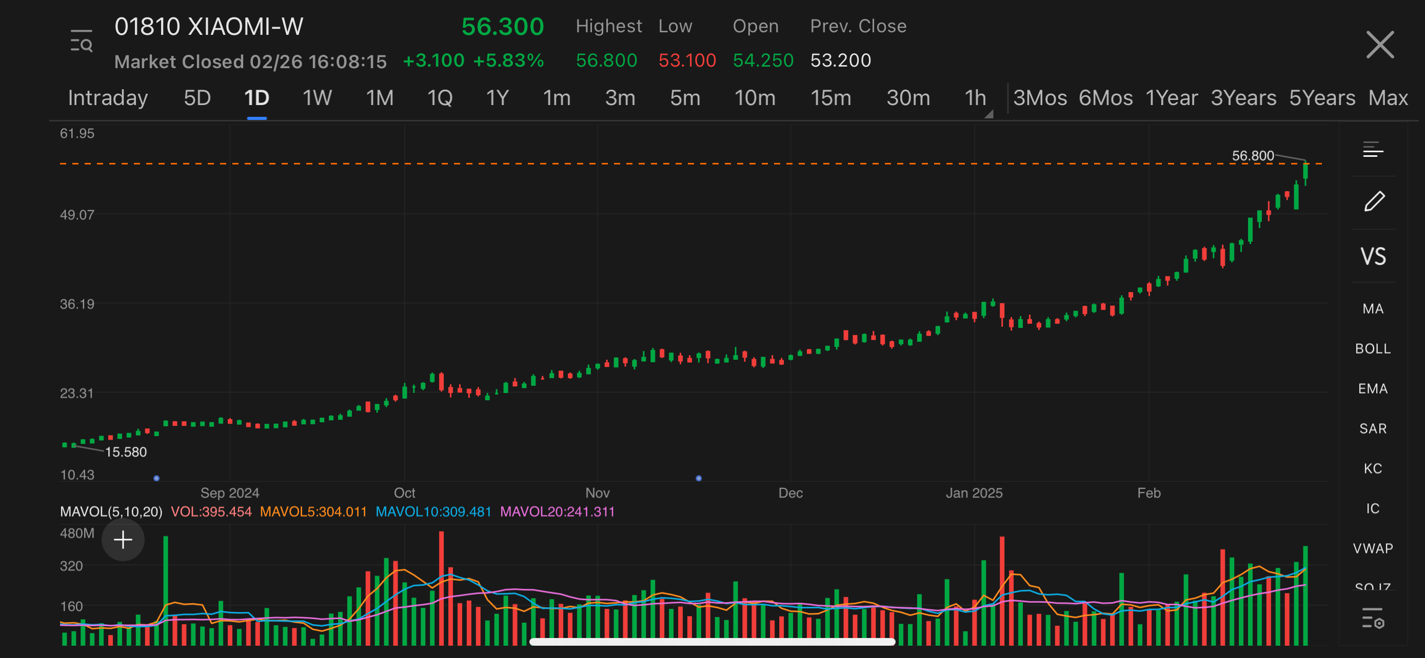This screenshot has height=658, width=1425.
Task: Show the Max range
Action: (1388, 98)
